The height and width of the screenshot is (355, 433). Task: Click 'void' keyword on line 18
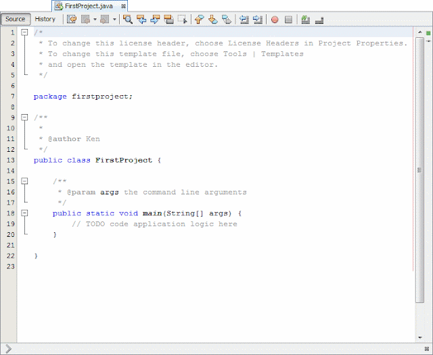129,213
